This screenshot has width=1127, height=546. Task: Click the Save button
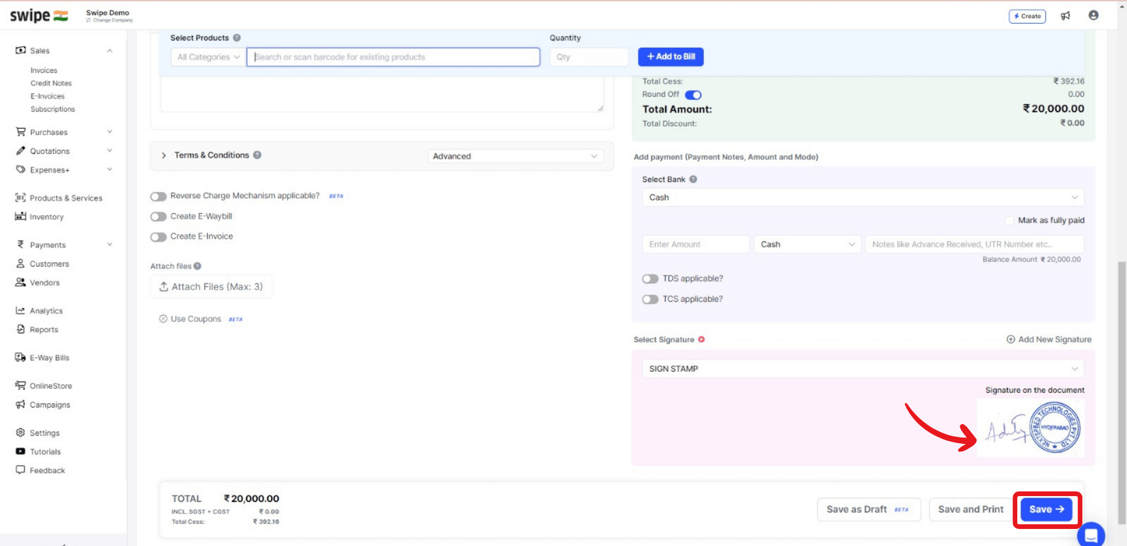pyautogui.click(x=1047, y=510)
